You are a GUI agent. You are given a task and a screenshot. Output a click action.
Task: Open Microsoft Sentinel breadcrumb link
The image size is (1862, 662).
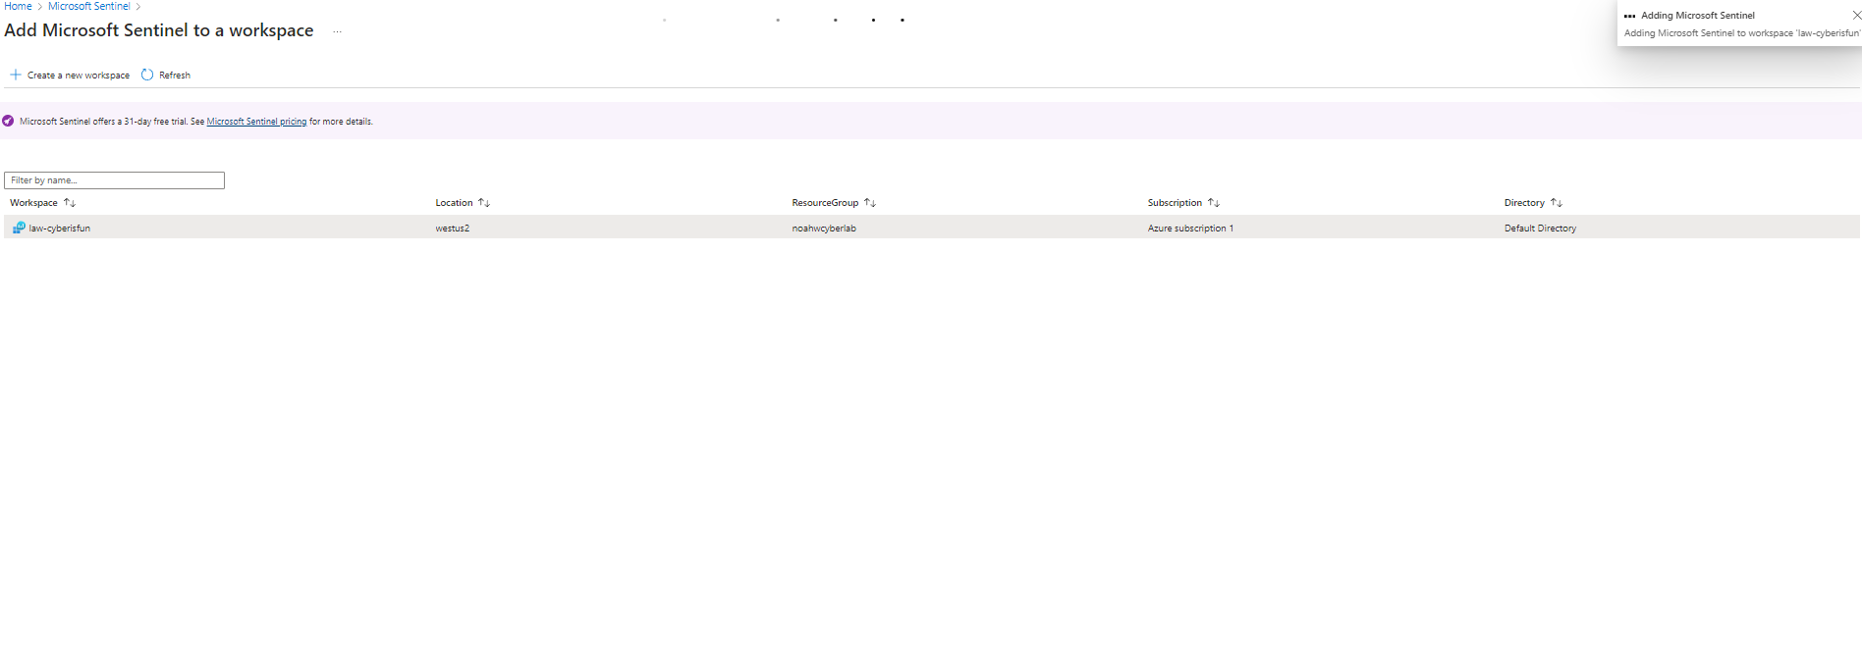88,6
